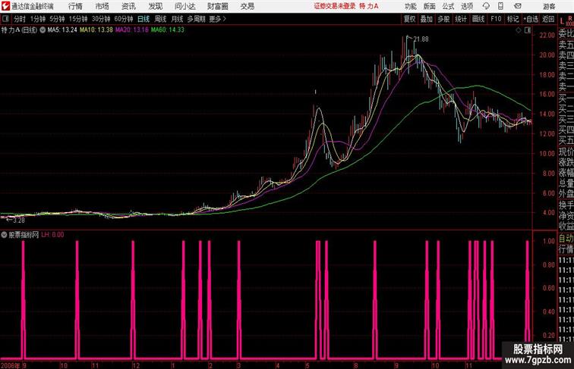
Task: Click the MA10: 13.38 indicator label
Action: 96,30
